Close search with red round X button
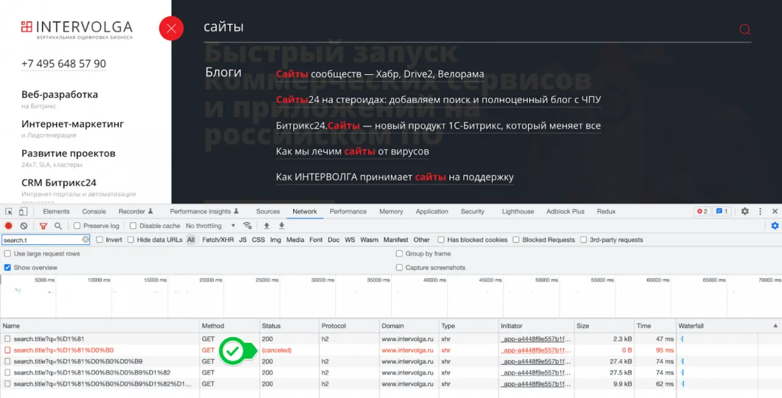782x398 pixels. (171, 28)
